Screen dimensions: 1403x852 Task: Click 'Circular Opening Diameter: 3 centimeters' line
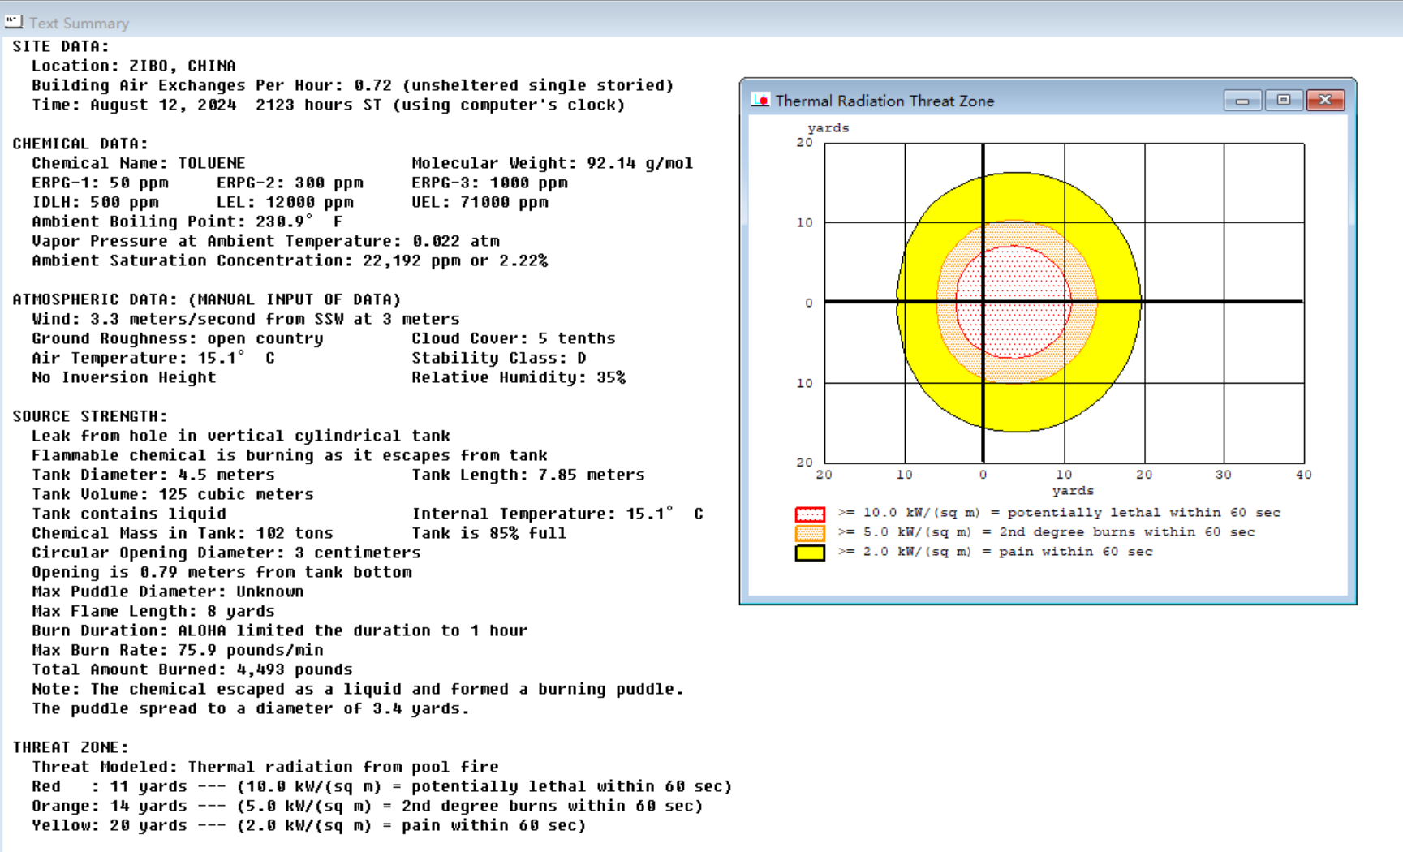226,553
